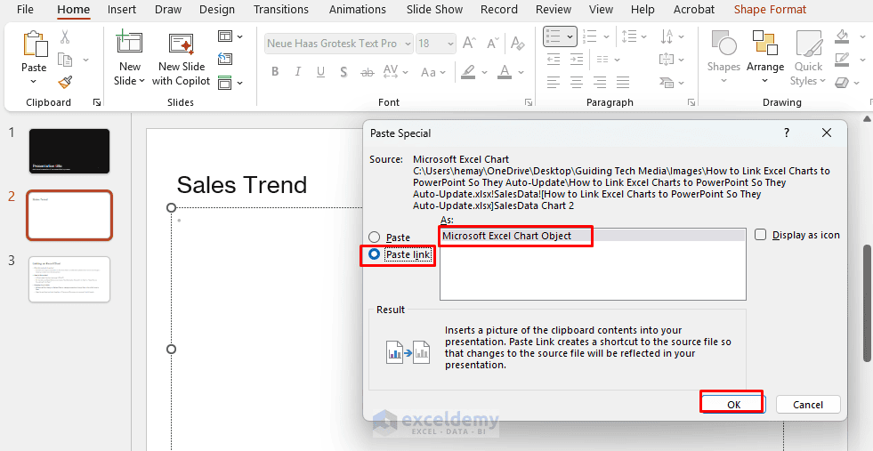Open the slide Section icon
Image resolution: width=873 pixels, height=451 pixels.
[225, 83]
